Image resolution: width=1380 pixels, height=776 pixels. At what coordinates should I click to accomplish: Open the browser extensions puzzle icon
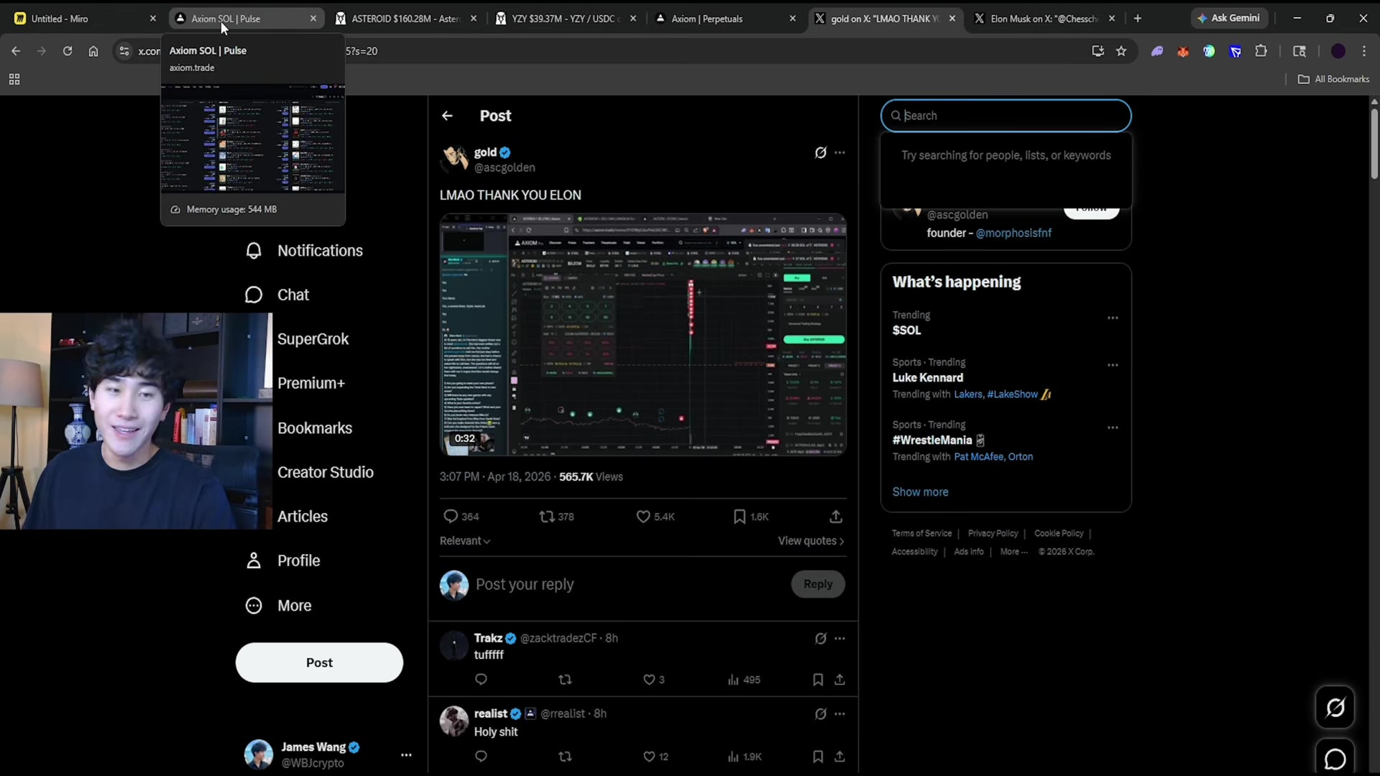(1261, 51)
